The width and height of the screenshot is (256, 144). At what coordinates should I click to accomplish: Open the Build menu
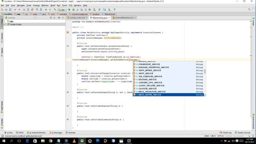click(x=53, y=5)
